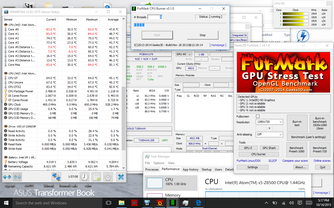Viewport: 334px width, 208px height.
Task: Switch to Users tab
Action: click(218, 169)
